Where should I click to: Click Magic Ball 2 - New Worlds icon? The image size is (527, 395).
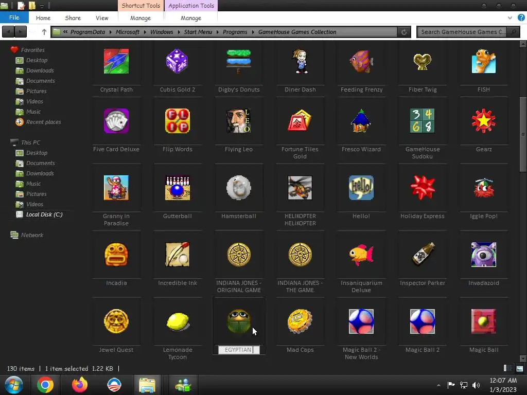point(361,321)
